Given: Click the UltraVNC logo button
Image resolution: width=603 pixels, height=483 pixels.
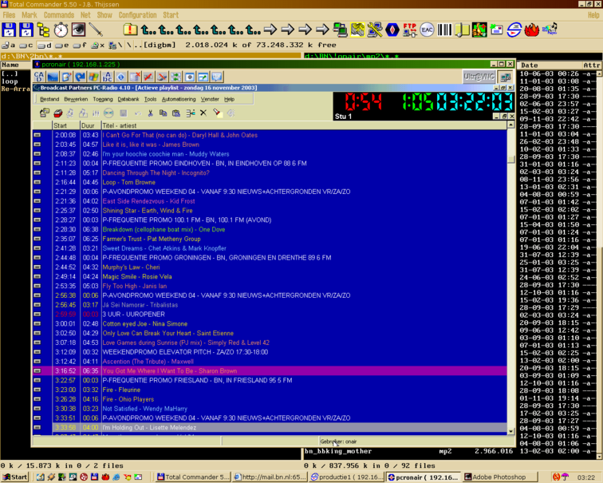Looking at the screenshot, I should pos(479,77).
